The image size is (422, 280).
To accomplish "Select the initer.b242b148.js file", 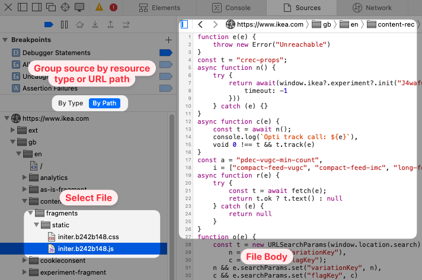I will 84,249.
